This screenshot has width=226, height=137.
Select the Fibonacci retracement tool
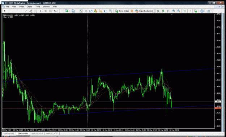tap(35, 11)
